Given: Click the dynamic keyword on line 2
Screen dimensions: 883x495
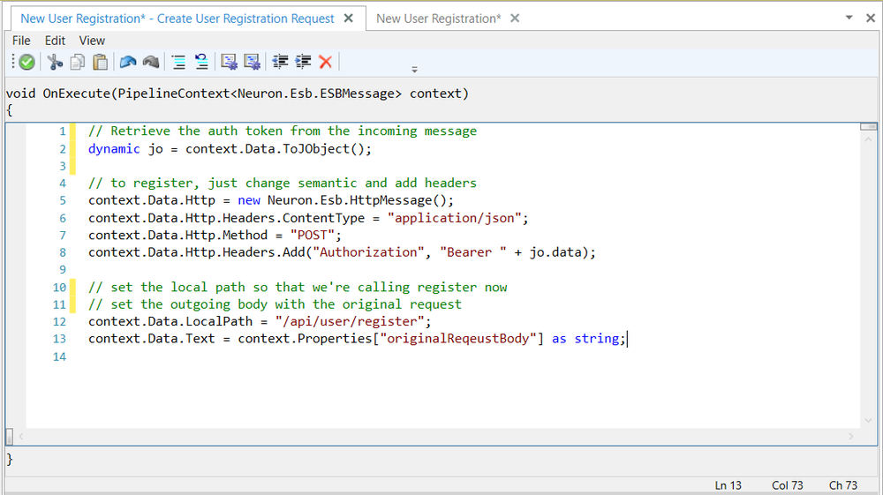Looking at the screenshot, I should pyautogui.click(x=114, y=149).
